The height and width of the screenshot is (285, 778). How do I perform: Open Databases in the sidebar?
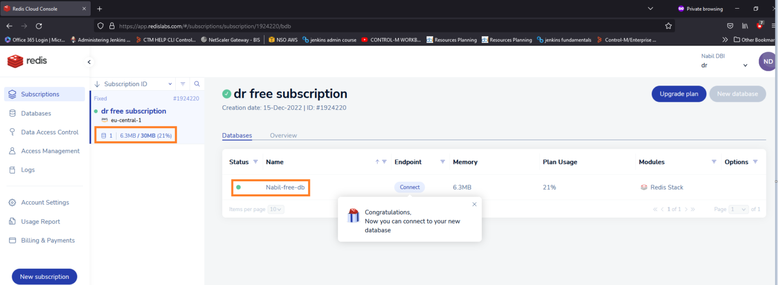coord(36,113)
